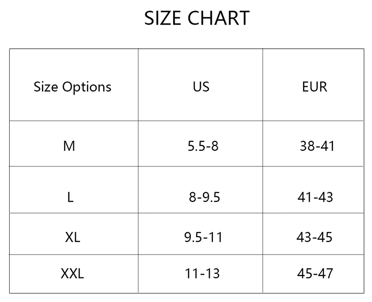Click the word Options in header
Screen dimensions: 372x302
coord(86,87)
